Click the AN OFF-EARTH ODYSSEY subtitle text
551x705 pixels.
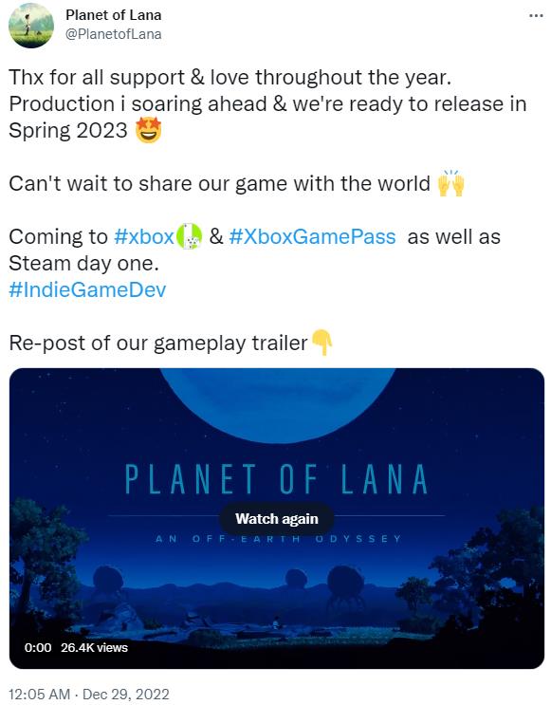pyautogui.click(x=278, y=539)
